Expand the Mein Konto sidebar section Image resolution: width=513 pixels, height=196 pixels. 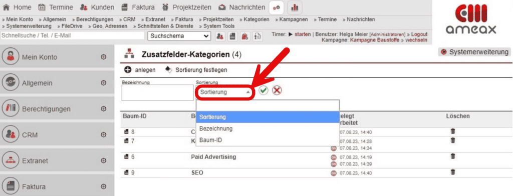click(x=103, y=57)
